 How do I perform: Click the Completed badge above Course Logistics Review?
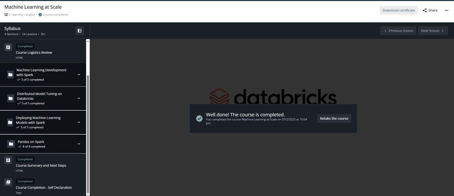[x=25, y=46]
